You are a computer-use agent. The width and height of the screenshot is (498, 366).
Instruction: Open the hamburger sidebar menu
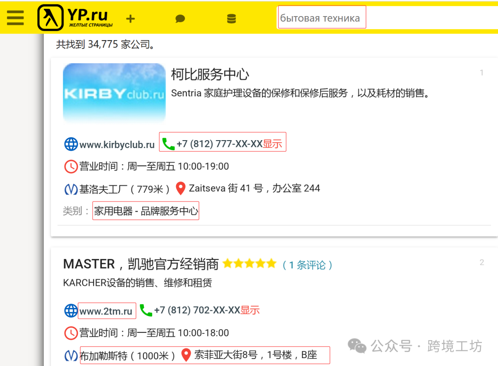click(x=15, y=18)
